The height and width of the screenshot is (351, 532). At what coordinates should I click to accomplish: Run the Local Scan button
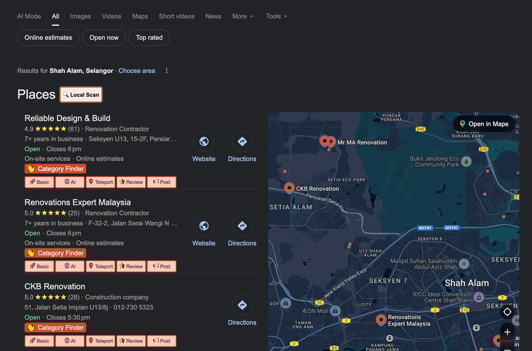81,95
